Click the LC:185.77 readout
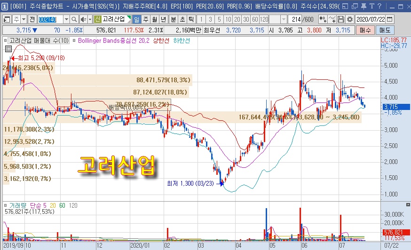The width and height of the screenshot is (411, 250). [394, 40]
